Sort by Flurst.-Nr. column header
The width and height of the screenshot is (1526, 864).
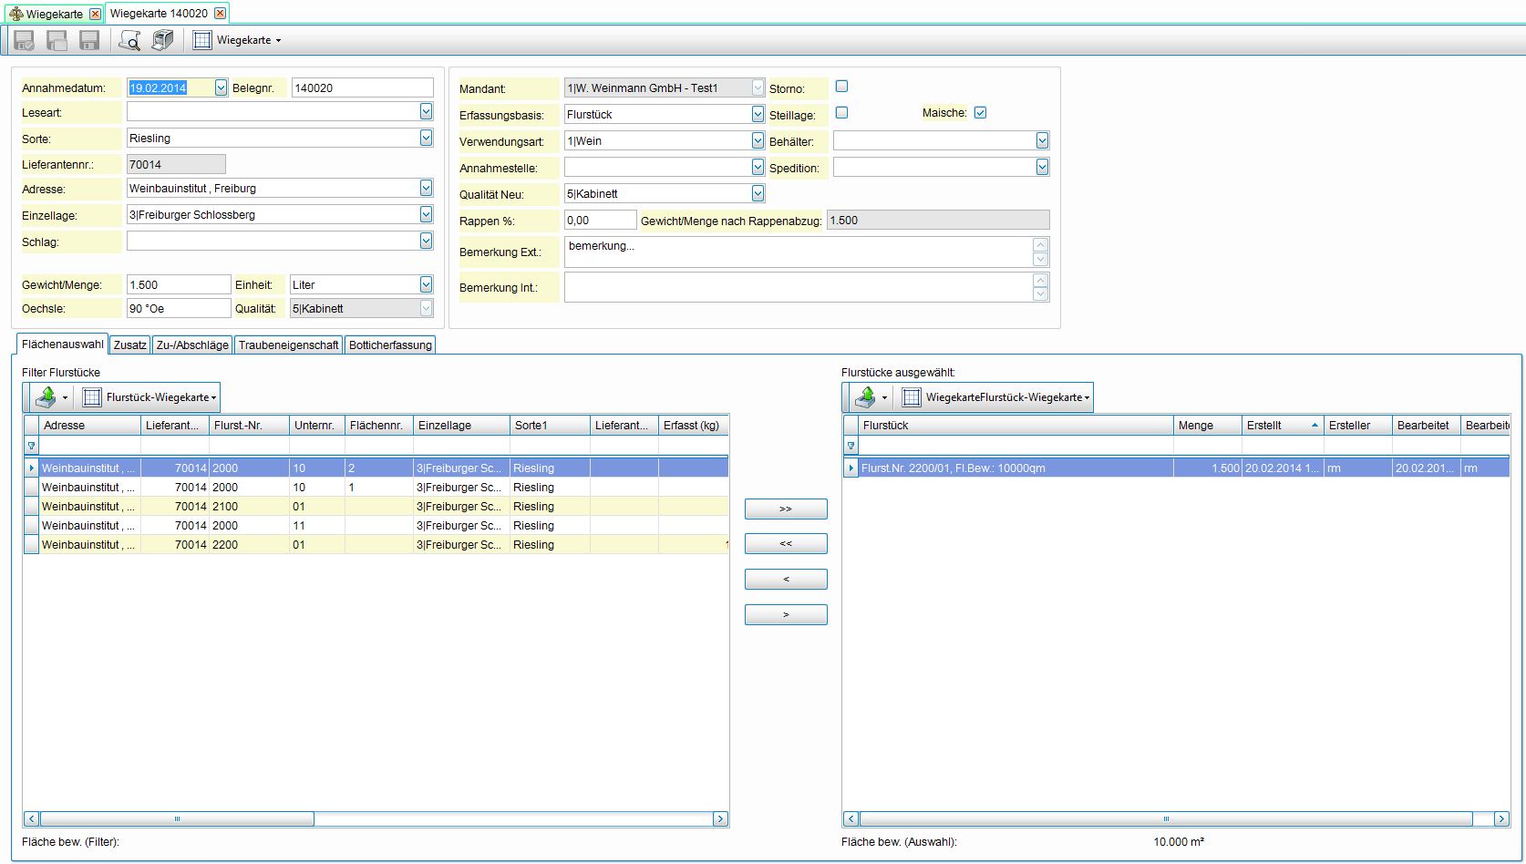point(249,426)
